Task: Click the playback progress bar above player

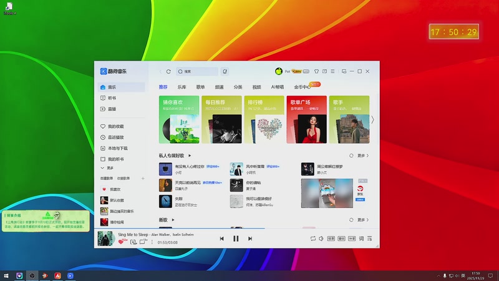Action: click(237, 228)
